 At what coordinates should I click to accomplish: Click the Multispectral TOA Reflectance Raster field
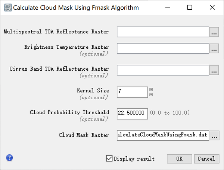point(162,32)
